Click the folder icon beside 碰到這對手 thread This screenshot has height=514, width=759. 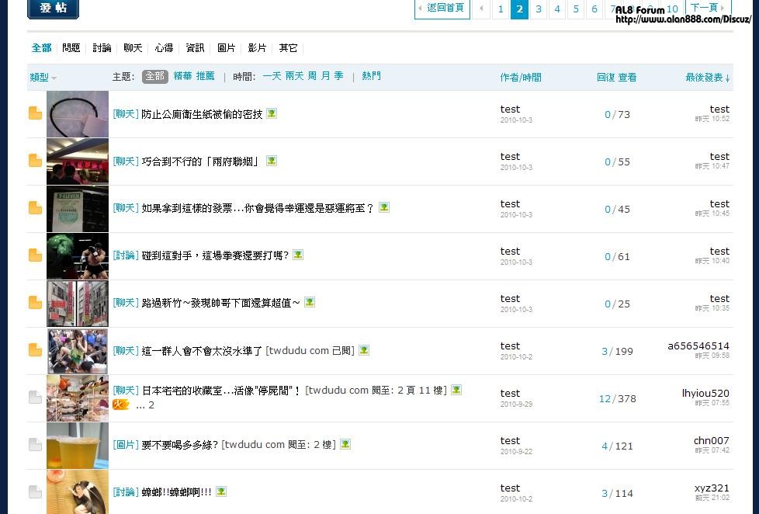[x=36, y=255]
